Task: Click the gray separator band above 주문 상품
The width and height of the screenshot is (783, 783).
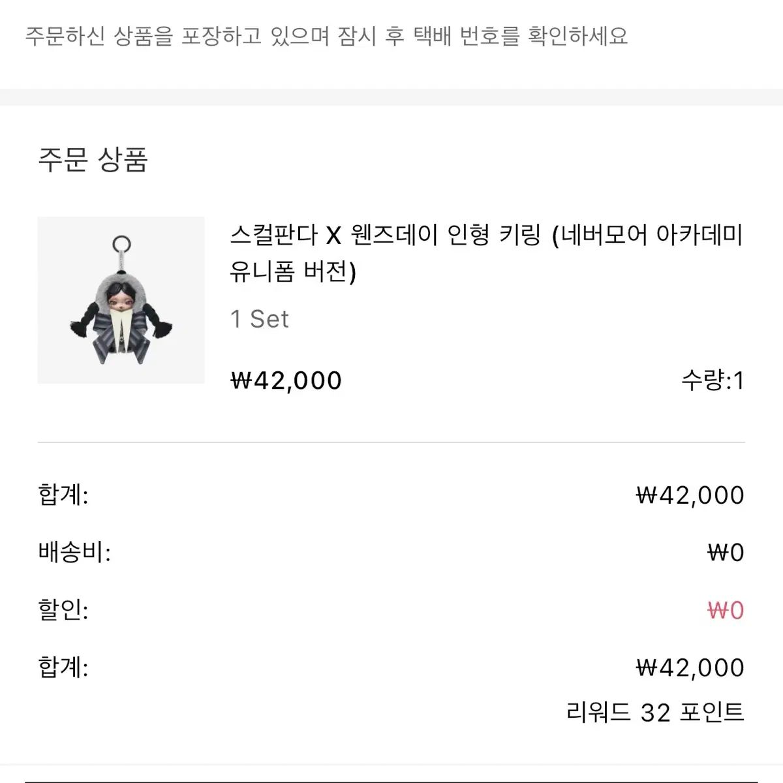Action: [391, 97]
